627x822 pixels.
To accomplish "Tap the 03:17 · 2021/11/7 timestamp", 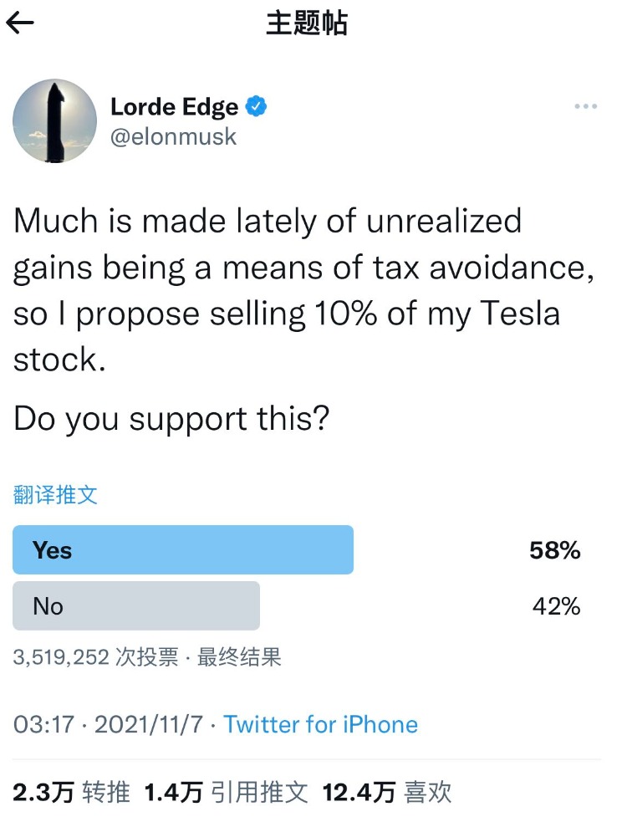I will 108,724.
